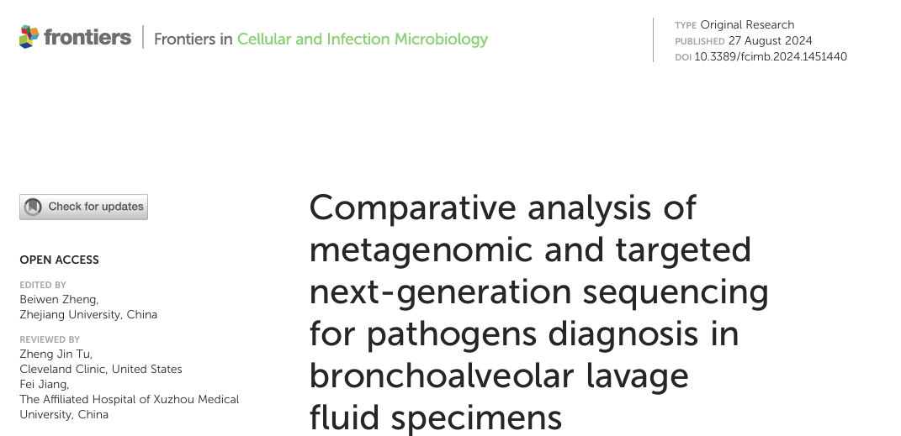This screenshot has width=901, height=436.
Task: Click the OPEN ACCESS label
Action: coord(59,260)
